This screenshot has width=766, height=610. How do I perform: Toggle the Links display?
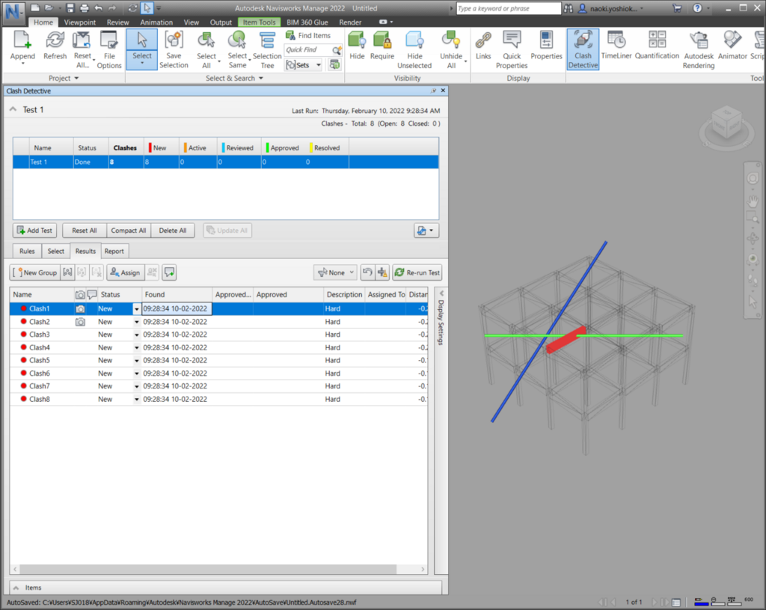click(483, 46)
